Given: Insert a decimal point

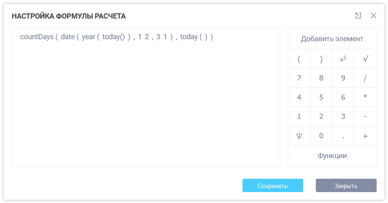Looking at the screenshot, I should click(343, 136).
